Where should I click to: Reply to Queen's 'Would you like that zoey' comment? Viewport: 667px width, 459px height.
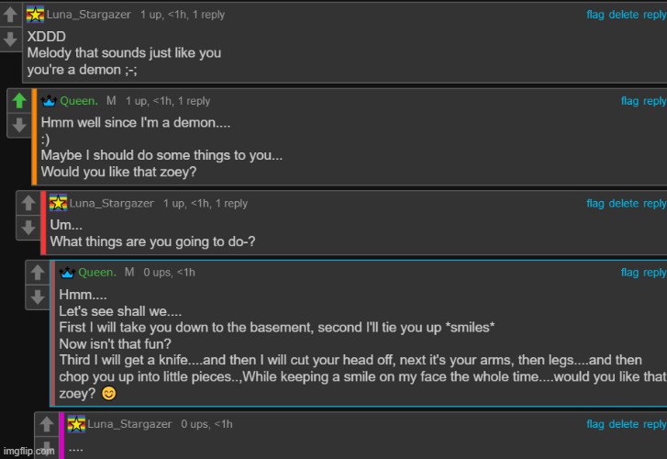(655, 101)
